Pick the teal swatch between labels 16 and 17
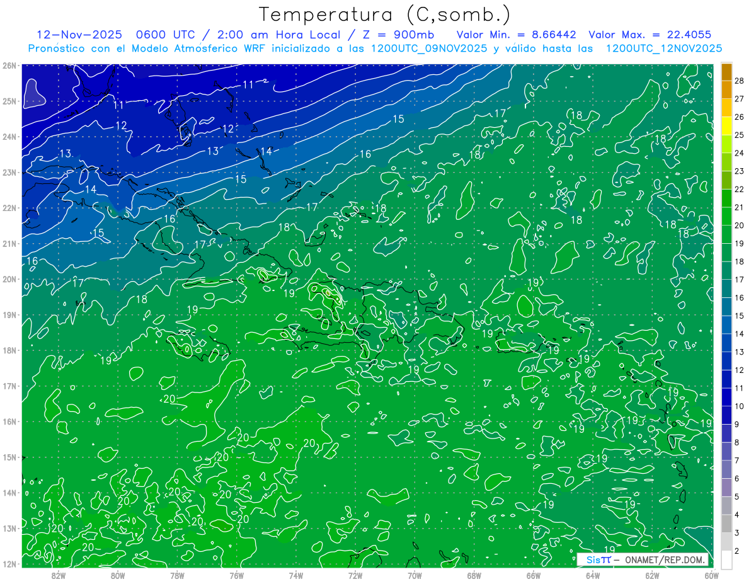Viewport: 756px width, 584px height. coord(727,289)
